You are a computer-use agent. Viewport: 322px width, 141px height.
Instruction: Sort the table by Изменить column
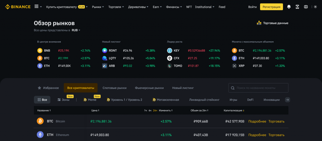[165, 110]
